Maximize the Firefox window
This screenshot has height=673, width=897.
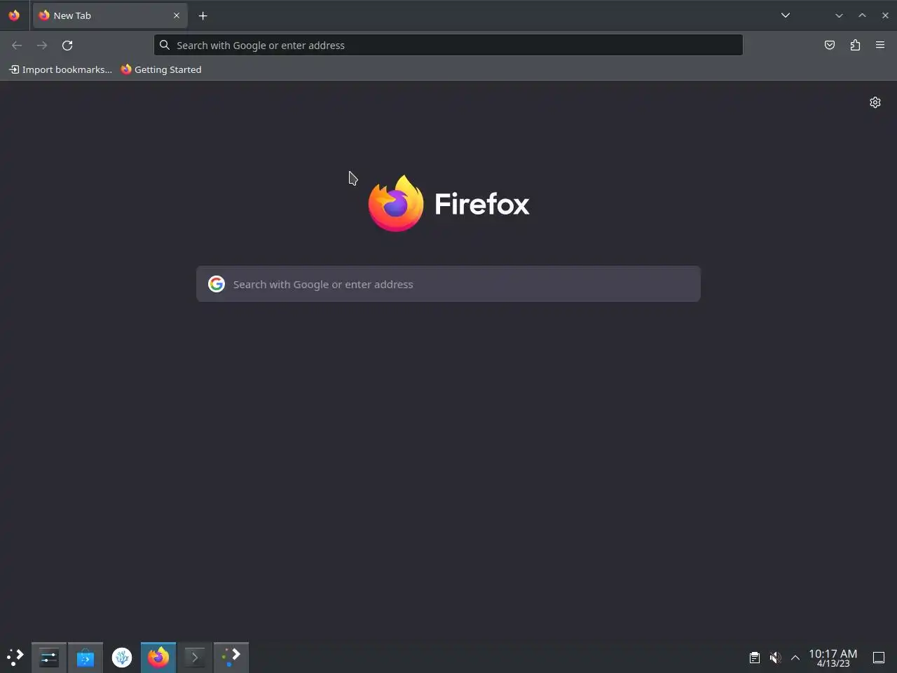tap(863, 15)
